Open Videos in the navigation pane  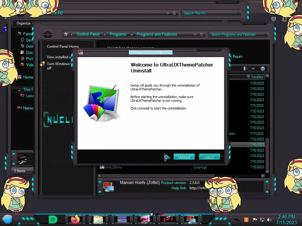[30, 64]
